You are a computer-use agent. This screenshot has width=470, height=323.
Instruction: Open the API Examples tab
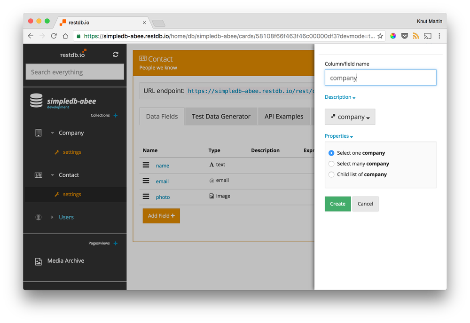tap(284, 116)
